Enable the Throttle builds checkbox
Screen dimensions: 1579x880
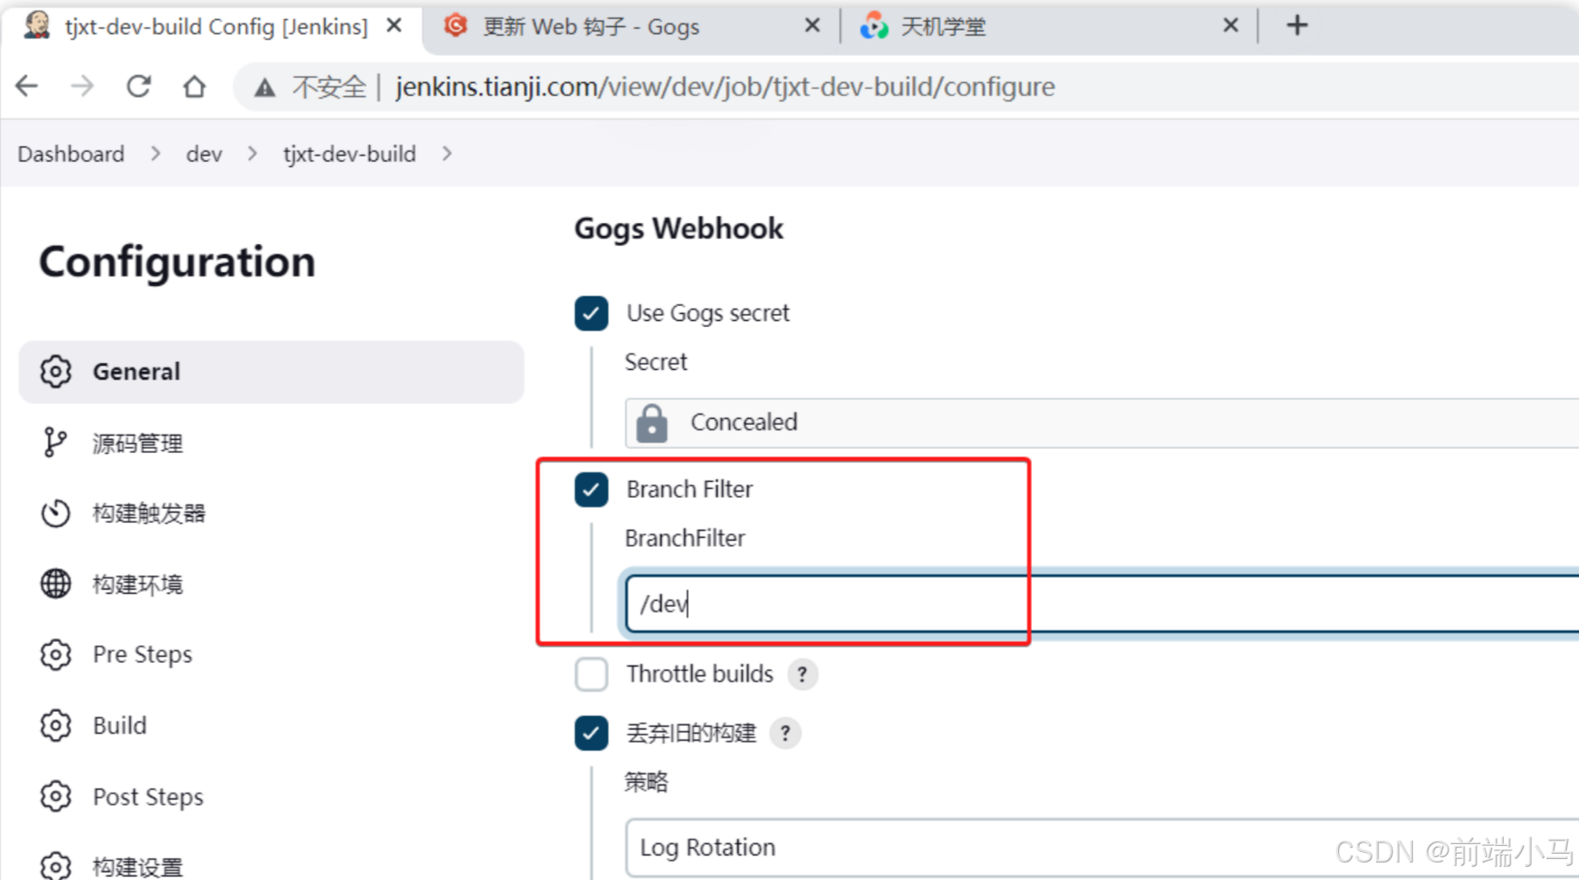click(592, 674)
